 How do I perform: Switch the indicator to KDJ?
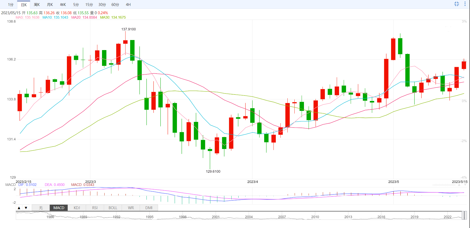tap(77, 208)
